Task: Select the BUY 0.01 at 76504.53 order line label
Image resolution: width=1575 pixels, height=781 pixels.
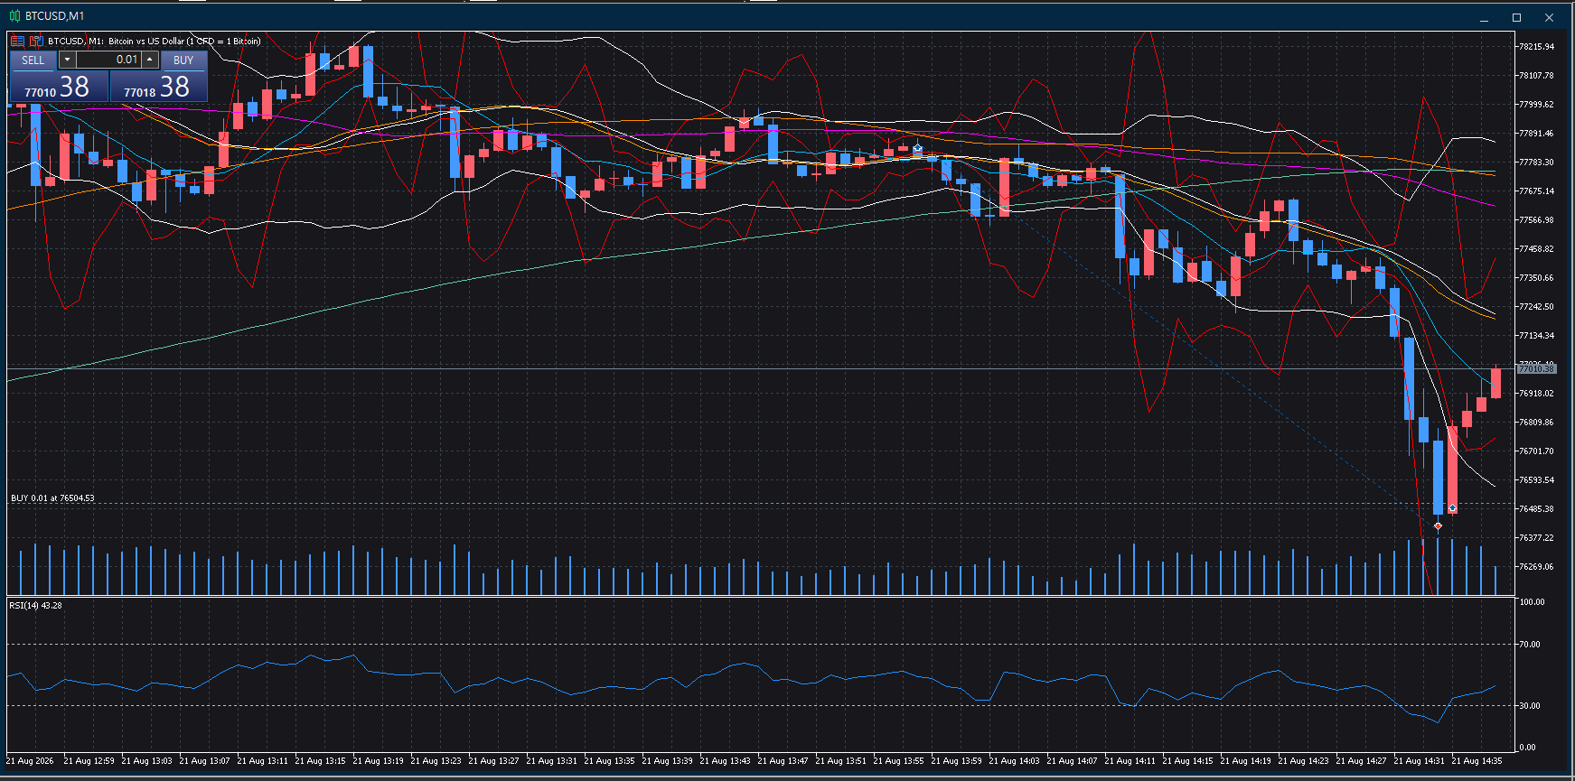Action: 52,498
